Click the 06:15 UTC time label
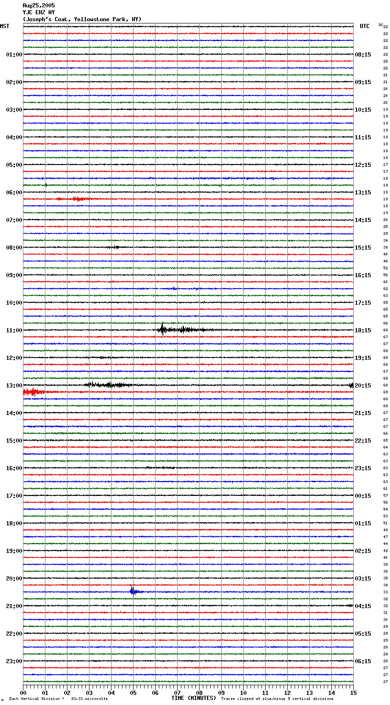 click(363, 661)
